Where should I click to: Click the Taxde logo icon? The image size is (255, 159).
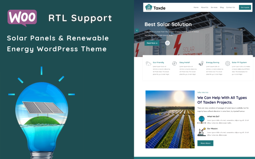click(x=149, y=7)
